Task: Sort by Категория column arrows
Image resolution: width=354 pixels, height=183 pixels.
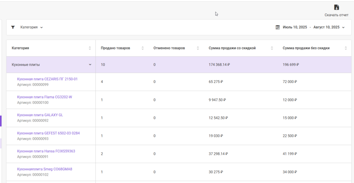Action: 90,48
